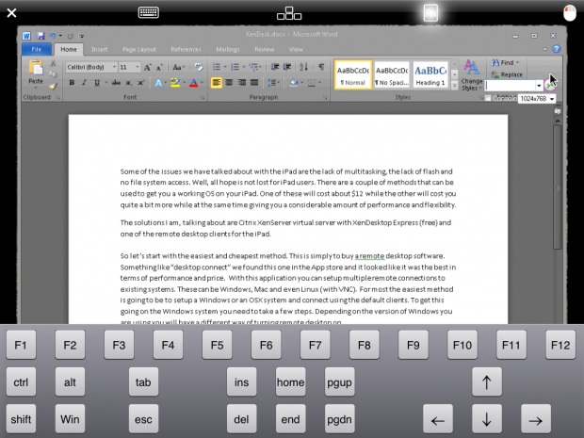Image resolution: width=584 pixels, height=438 pixels.
Task: Click the Find button
Action: (x=505, y=62)
